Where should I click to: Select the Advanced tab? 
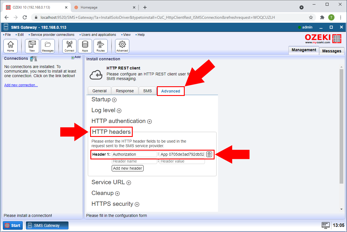point(171,91)
